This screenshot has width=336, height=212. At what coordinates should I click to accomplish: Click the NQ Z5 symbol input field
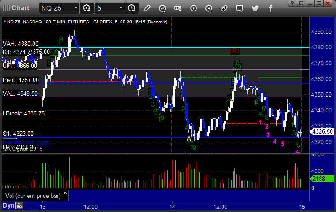(x=57, y=8)
